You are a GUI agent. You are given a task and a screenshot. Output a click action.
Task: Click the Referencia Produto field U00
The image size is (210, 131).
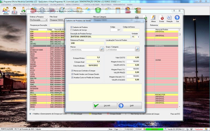coord(87,43)
